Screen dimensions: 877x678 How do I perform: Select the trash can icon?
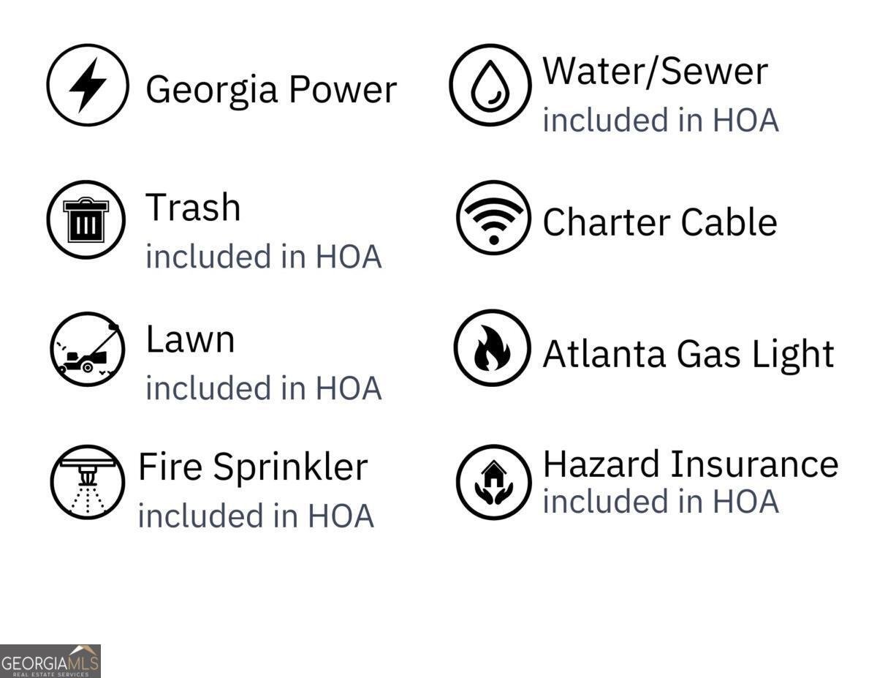pos(86,219)
